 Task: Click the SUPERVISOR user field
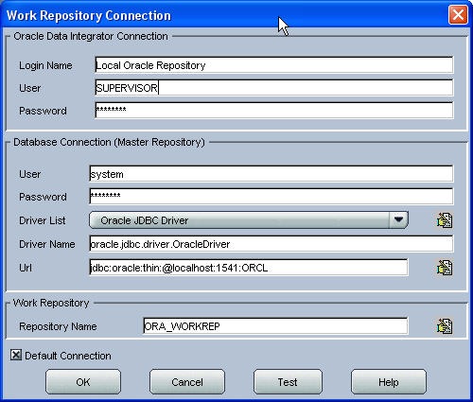[x=274, y=88]
